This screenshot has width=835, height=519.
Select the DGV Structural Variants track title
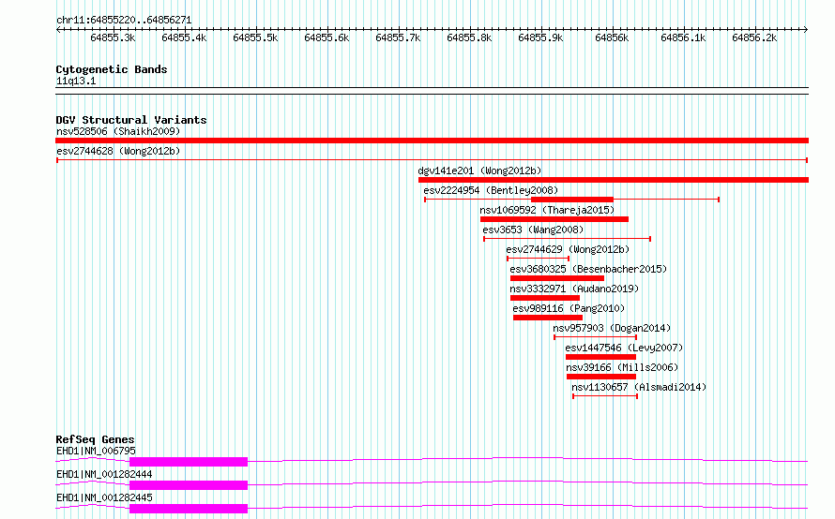click(x=131, y=120)
